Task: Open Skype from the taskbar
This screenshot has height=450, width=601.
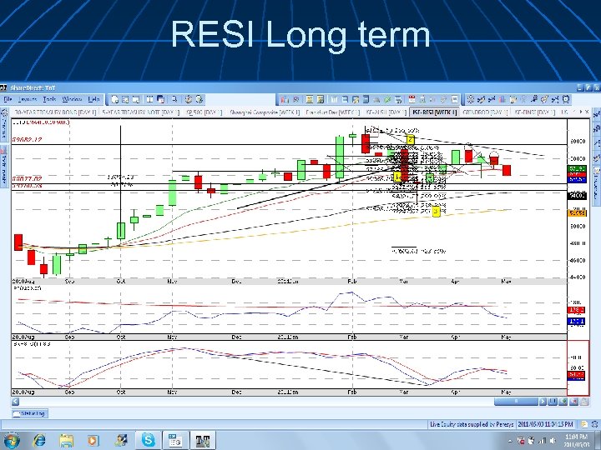Action: click(148, 441)
